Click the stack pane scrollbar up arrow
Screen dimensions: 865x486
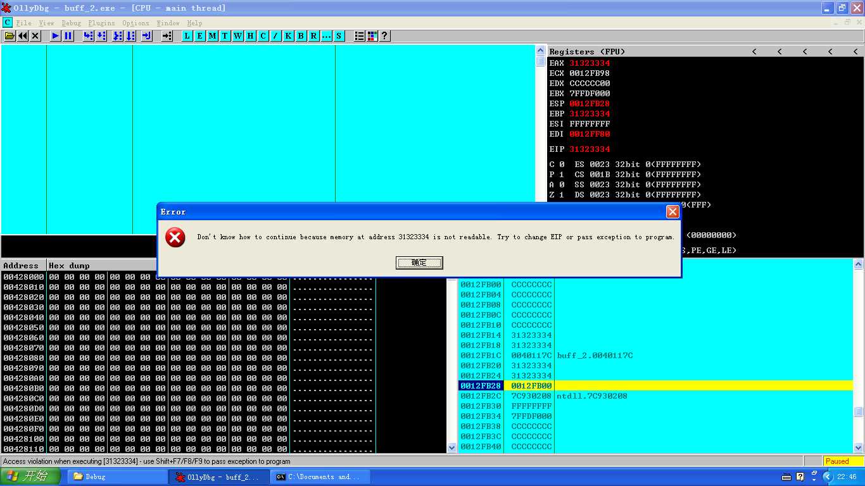tap(858, 263)
